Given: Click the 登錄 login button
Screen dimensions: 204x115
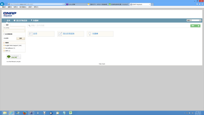Looking at the screenshot, I should pyautogui.click(x=20, y=38).
